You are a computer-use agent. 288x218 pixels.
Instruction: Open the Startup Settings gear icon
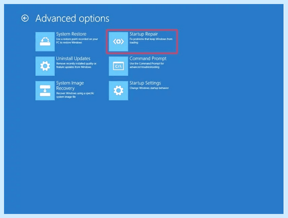pos(119,91)
